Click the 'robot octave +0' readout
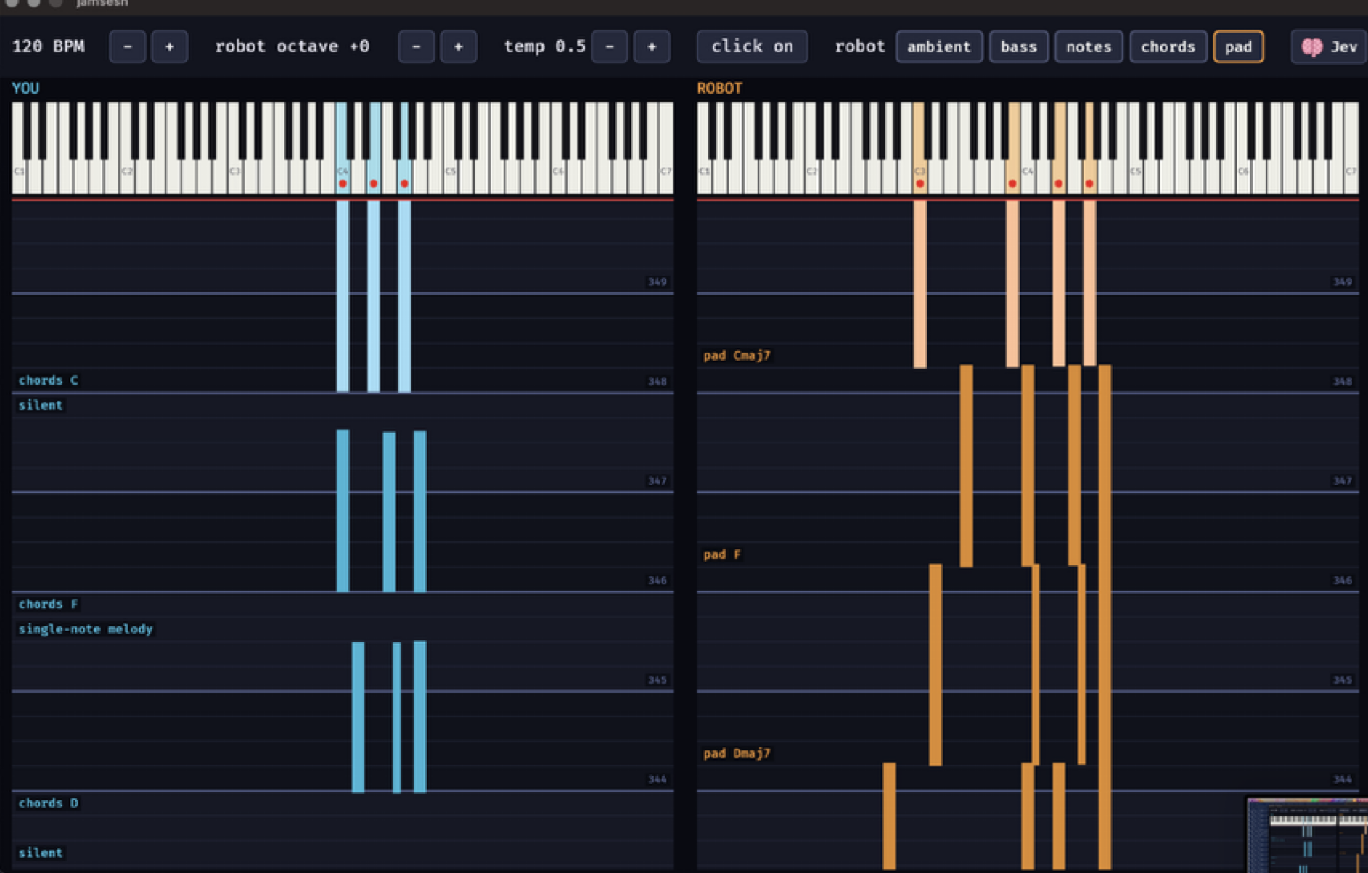Viewport: 1368px width, 873px height. click(x=292, y=46)
